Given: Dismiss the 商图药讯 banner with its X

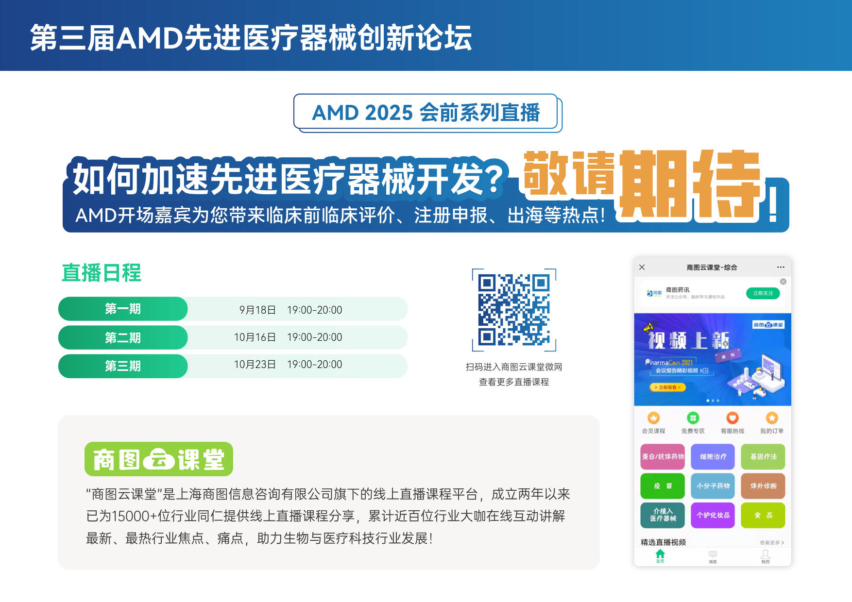Looking at the screenshot, I should [x=783, y=282].
